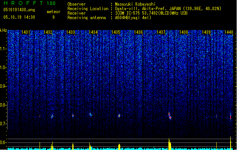Click the 1437 time marker
The height and width of the screenshot is (150, 237).
161,32
